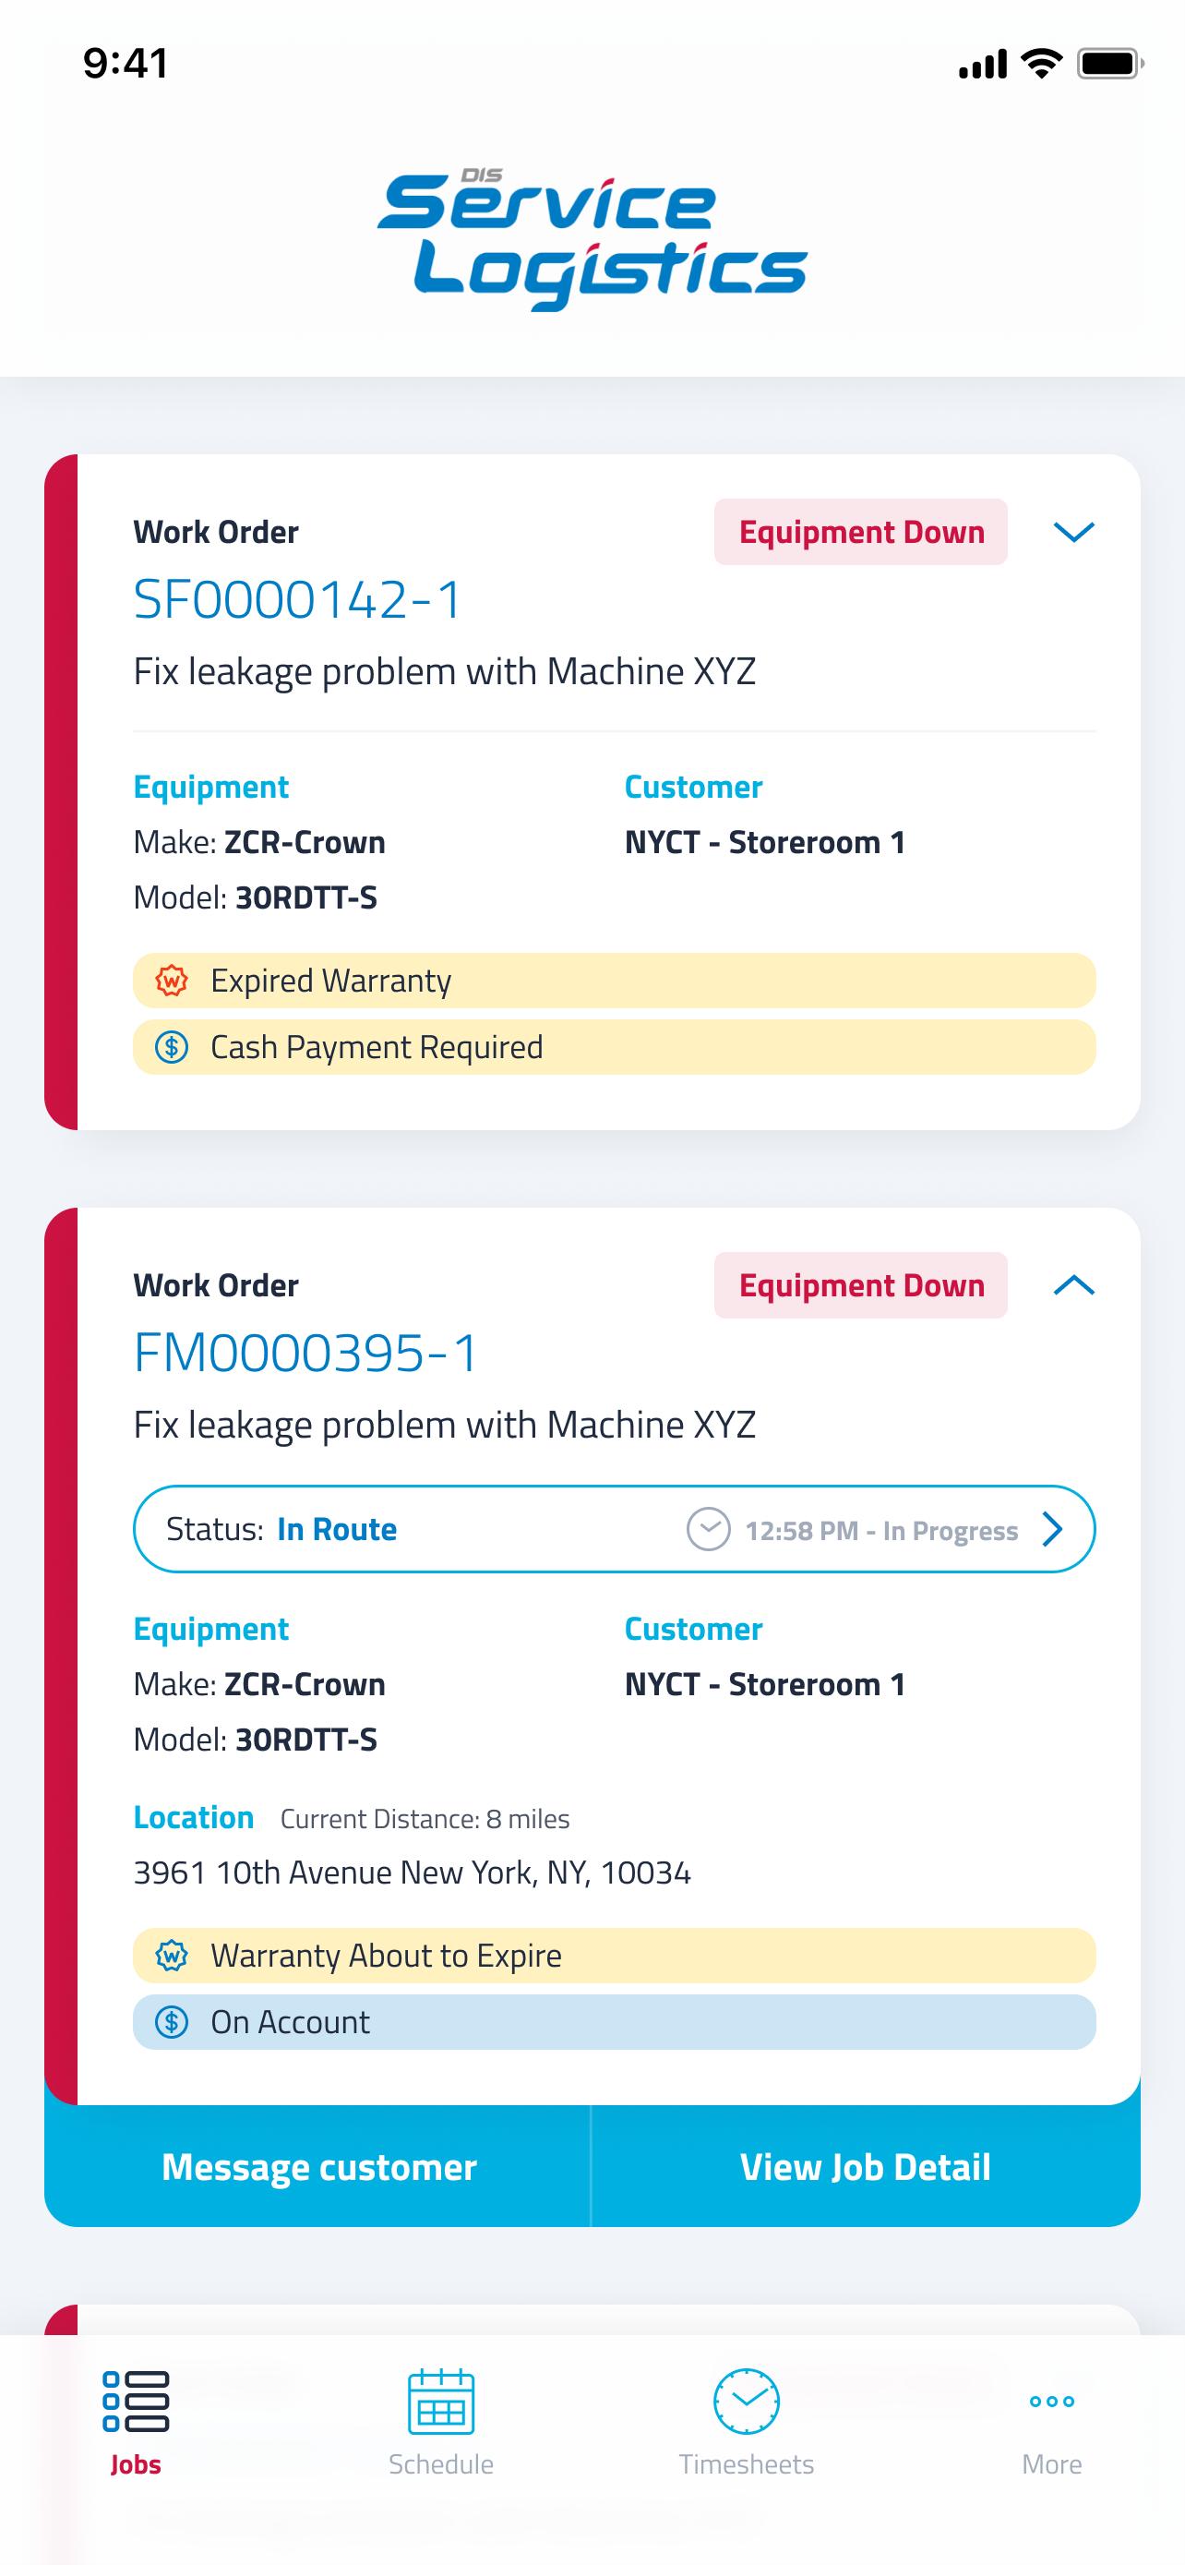This screenshot has width=1185, height=2565.
Task: Check the cellular signal bars icon
Action: click(x=983, y=65)
